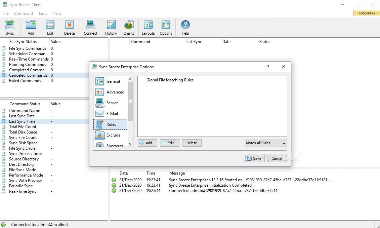
Task: Click Edit button in Rules dialog
Action: 169,143
